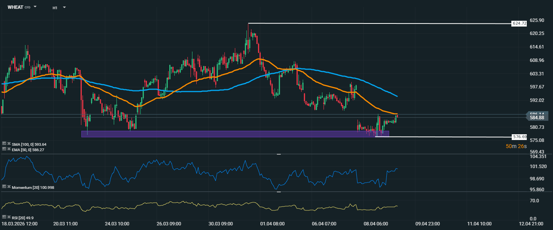
Task: Select the 576.69 horizontal line label
Action: (x=519, y=137)
